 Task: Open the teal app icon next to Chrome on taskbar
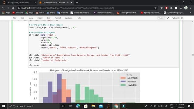[x=123, y=106]
